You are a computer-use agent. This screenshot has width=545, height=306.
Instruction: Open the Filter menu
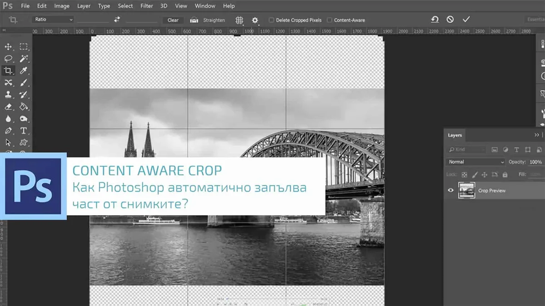point(147,6)
